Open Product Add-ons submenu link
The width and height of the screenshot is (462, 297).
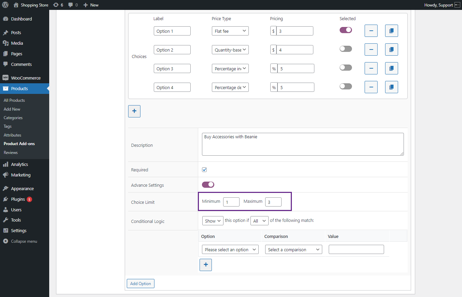point(19,144)
